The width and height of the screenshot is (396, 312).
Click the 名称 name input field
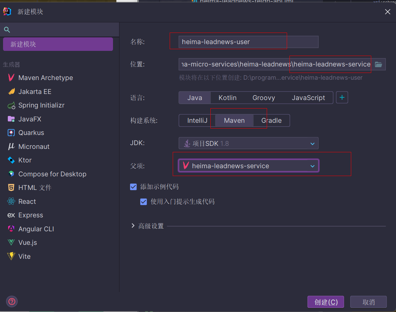pos(248,42)
